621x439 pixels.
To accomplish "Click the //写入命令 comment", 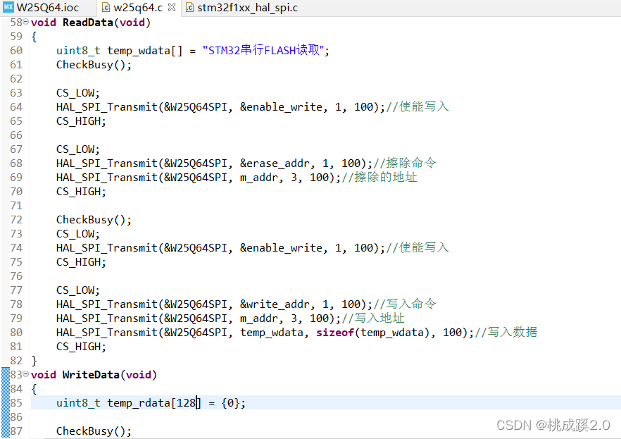I will [x=405, y=304].
